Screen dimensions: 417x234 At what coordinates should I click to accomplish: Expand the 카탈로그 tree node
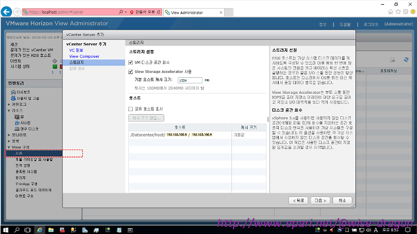coord(9,105)
